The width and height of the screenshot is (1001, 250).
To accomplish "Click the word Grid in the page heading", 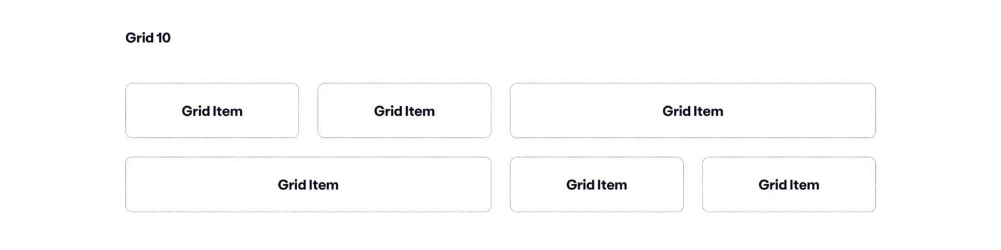I will point(139,38).
